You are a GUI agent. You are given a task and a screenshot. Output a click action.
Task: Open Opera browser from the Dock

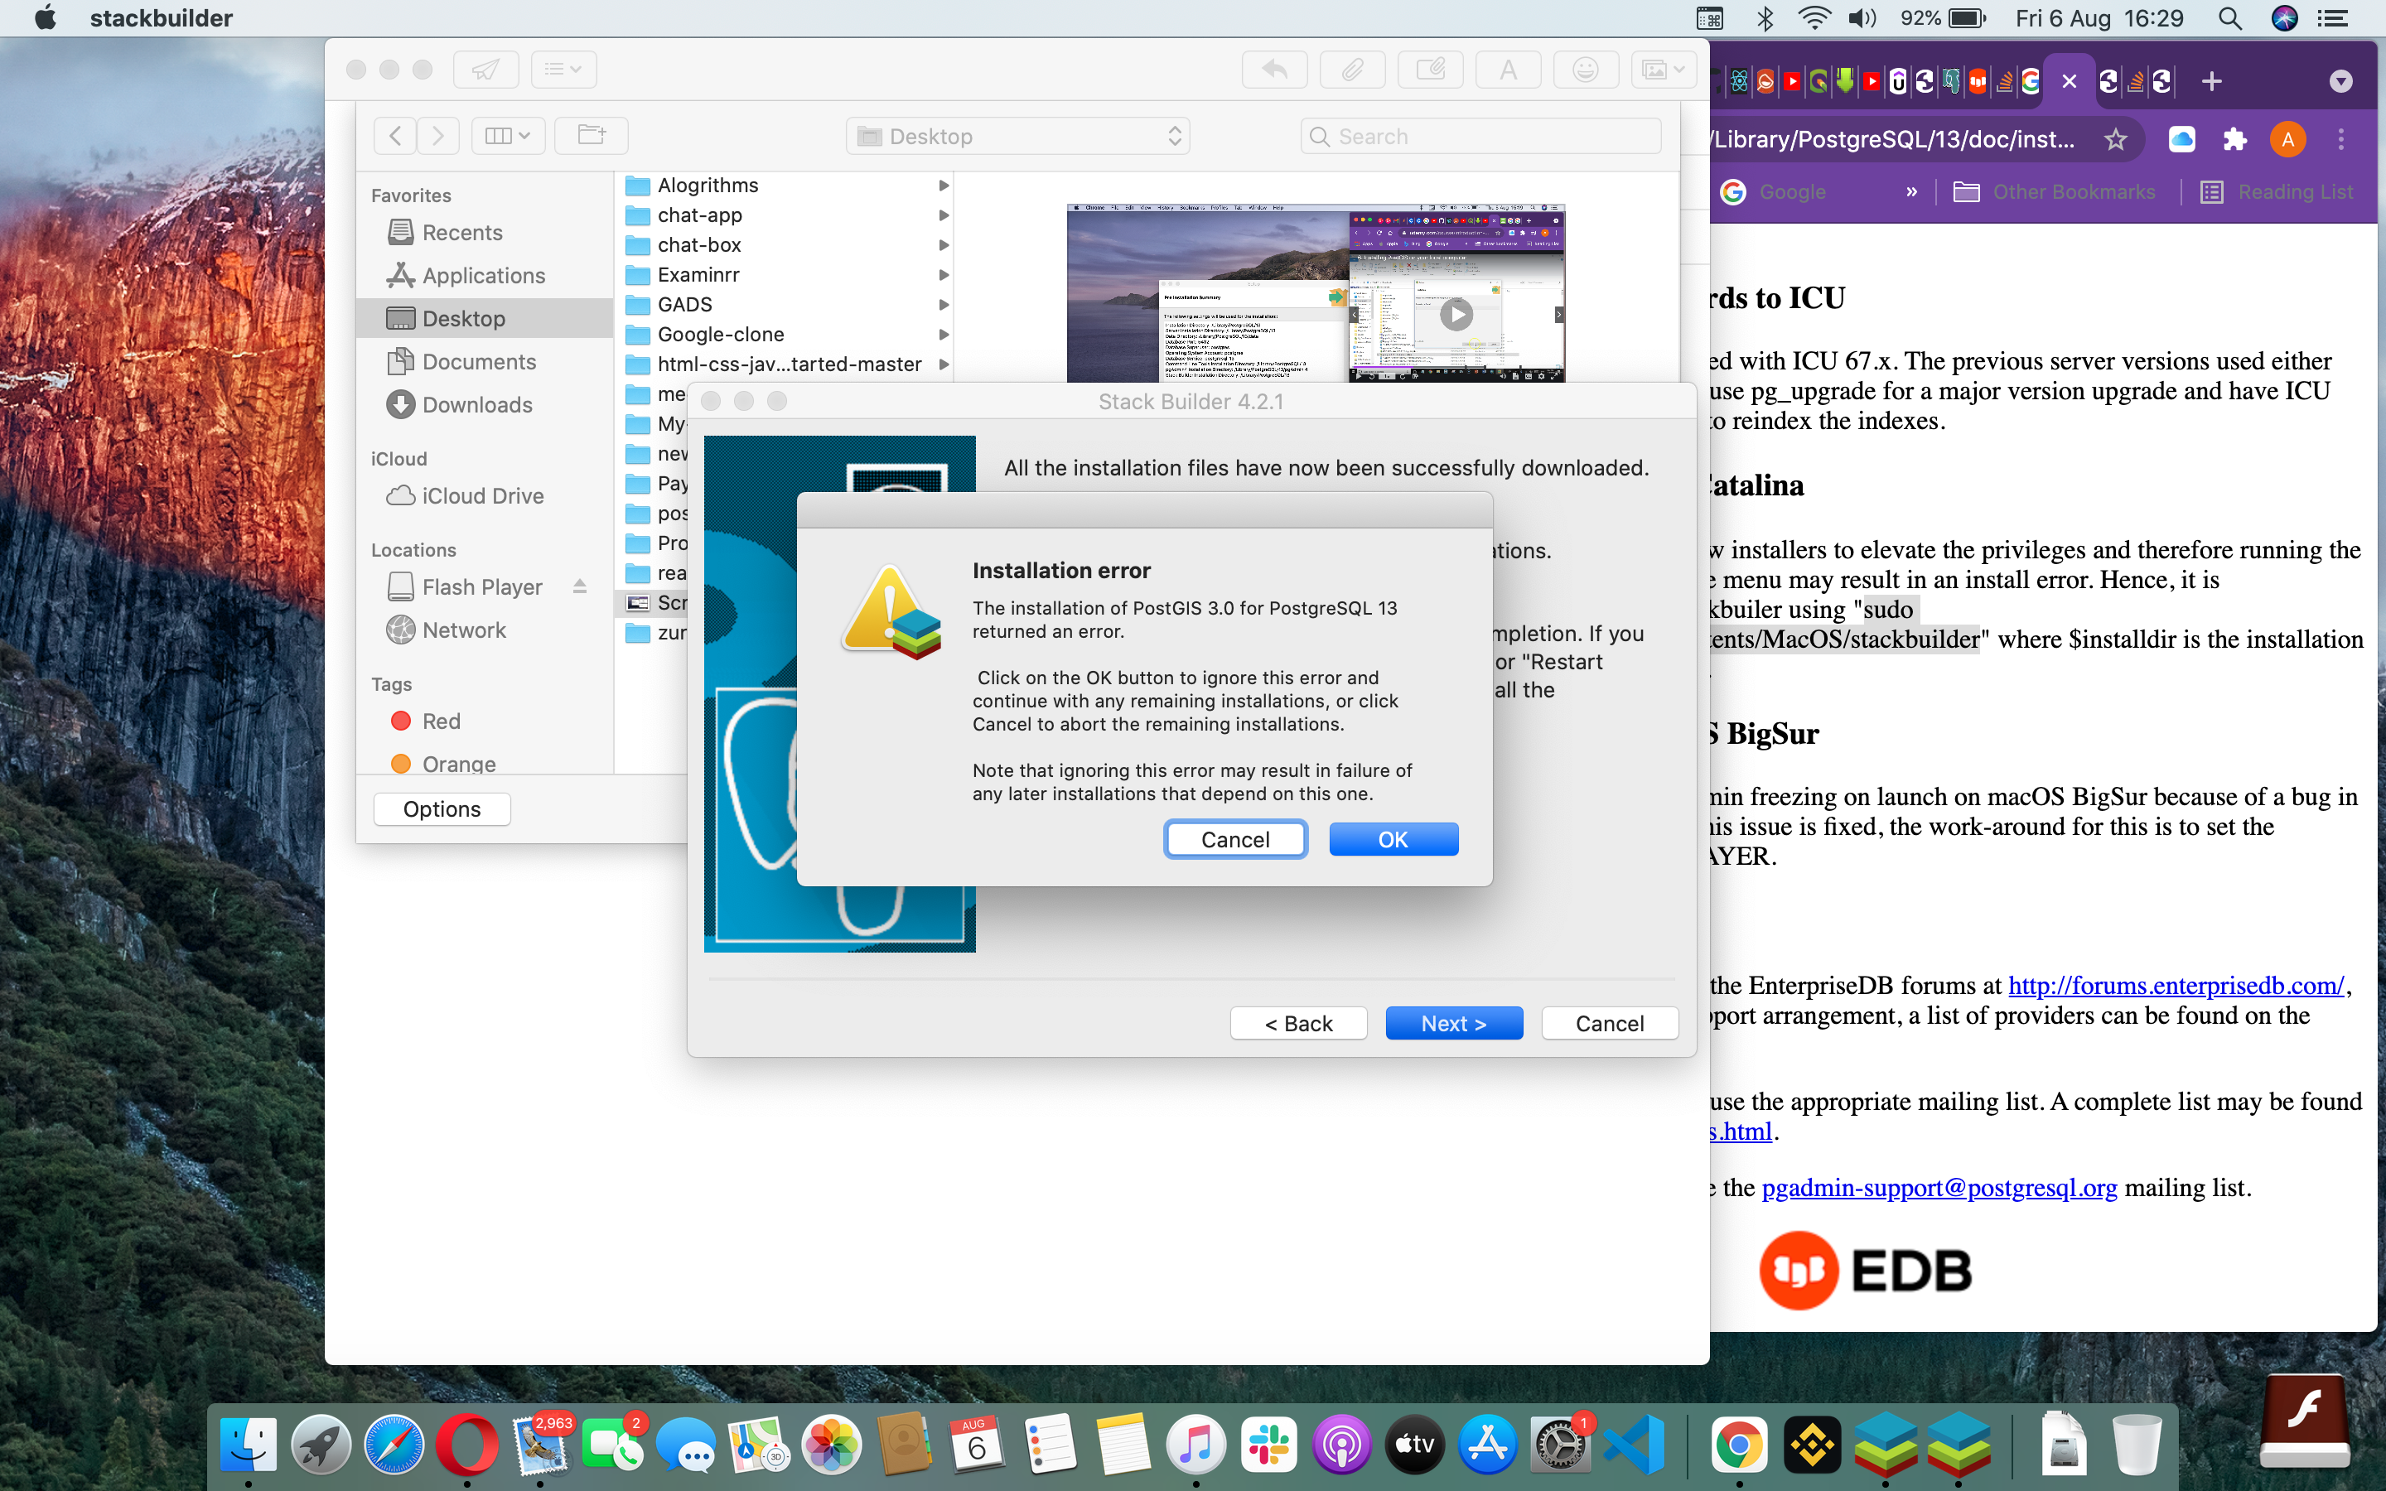(x=466, y=1445)
